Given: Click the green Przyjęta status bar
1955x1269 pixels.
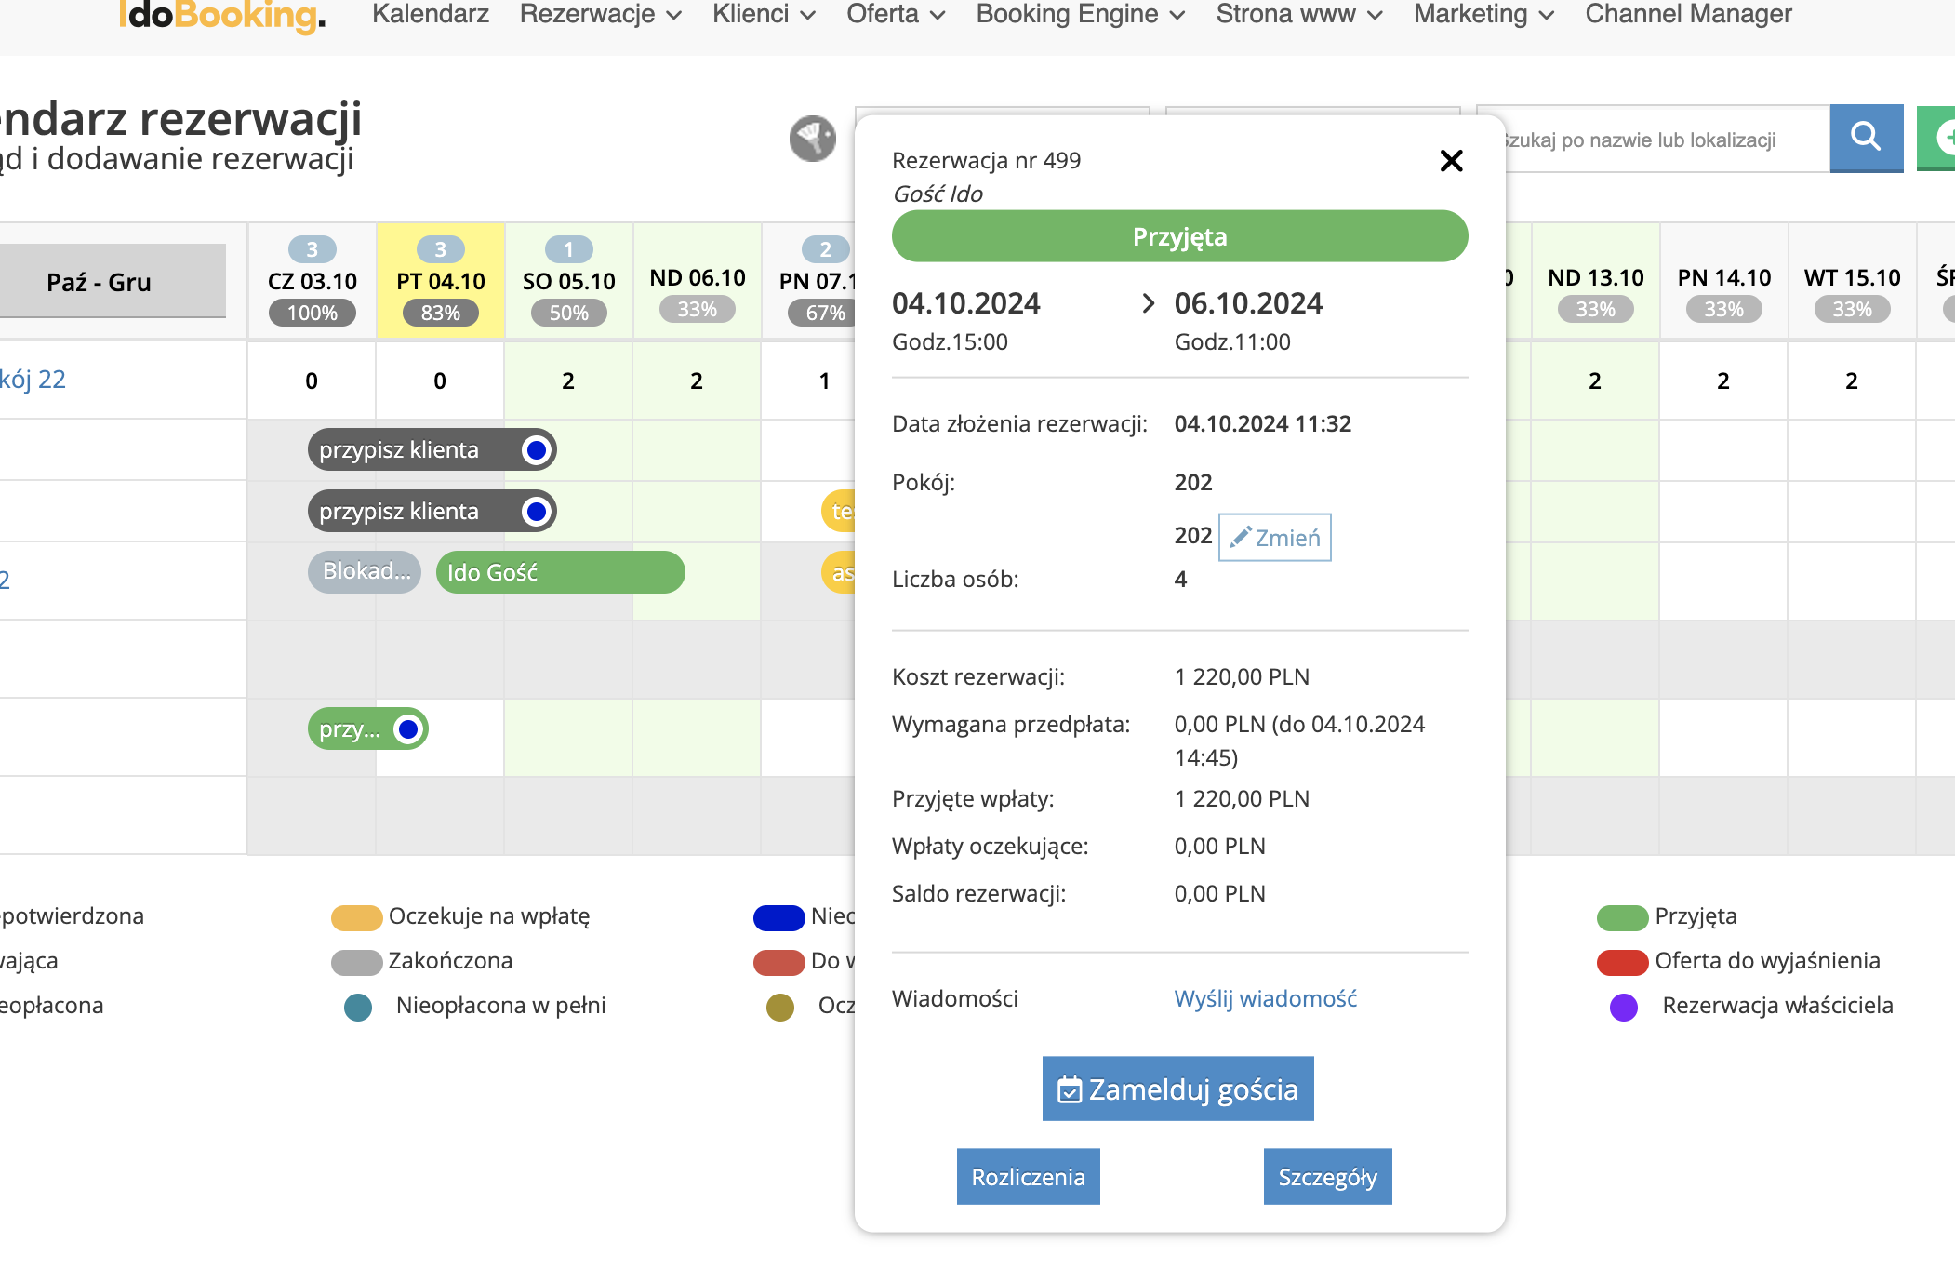Looking at the screenshot, I should 1179,236.
